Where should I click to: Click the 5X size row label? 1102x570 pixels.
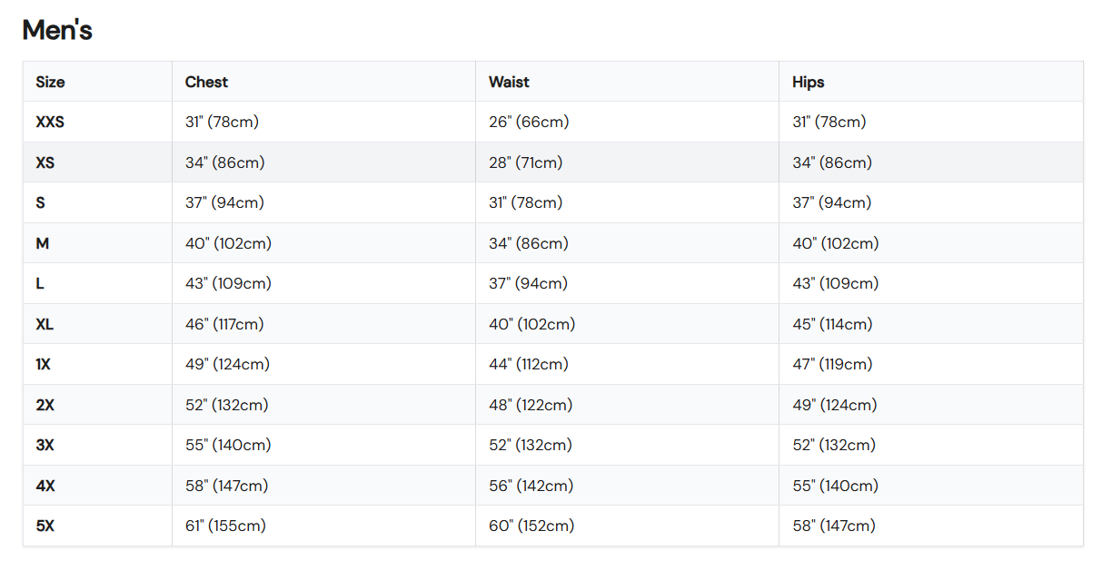pyautogui.click(x=45, y=526)
